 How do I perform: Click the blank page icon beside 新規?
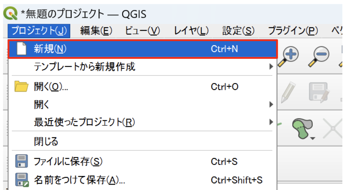tap(21, 49)
